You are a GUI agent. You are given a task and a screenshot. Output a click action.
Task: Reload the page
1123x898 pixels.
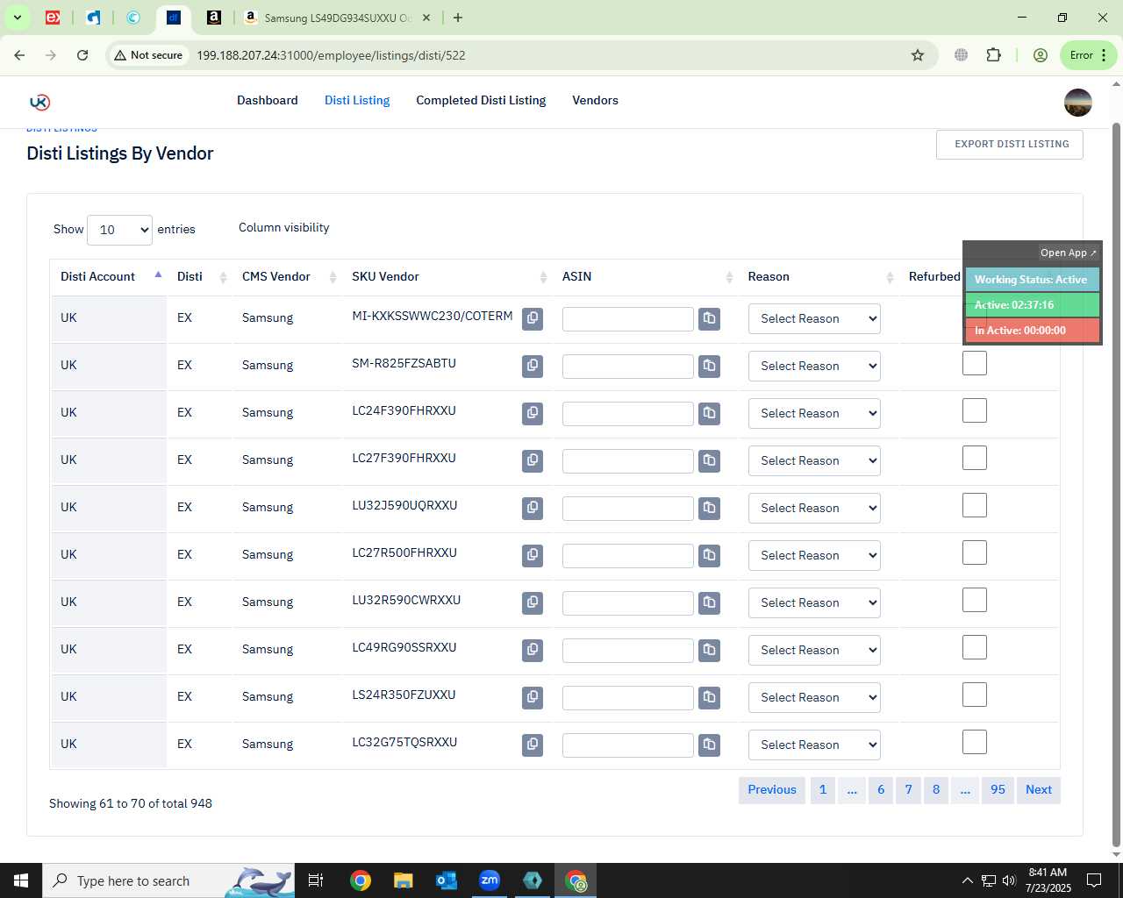[82, 55]
